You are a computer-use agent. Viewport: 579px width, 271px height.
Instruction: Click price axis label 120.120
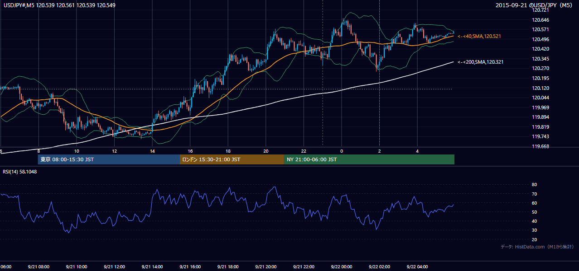[x=541, y=88]
